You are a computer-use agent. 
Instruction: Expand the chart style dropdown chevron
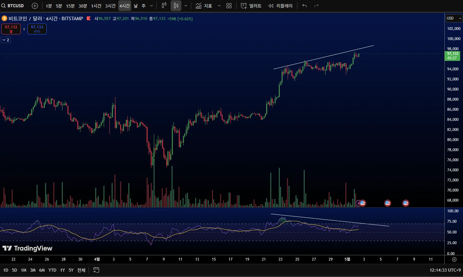tap(186, 6)
